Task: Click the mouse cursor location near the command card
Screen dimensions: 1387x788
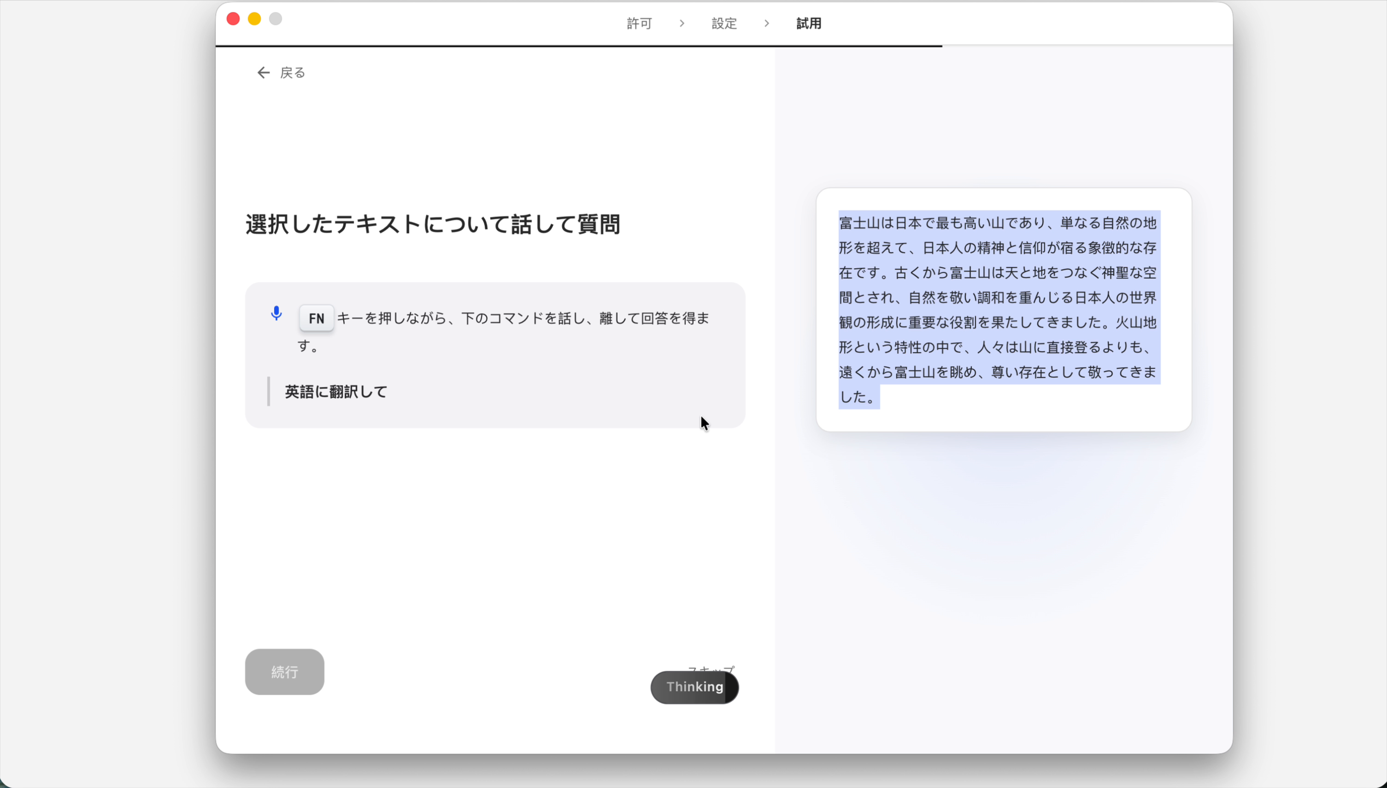Action: click(705, 424)
